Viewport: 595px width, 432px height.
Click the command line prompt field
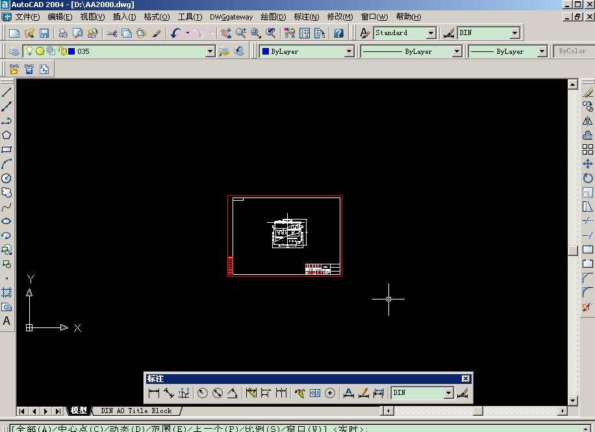[296, 429]
